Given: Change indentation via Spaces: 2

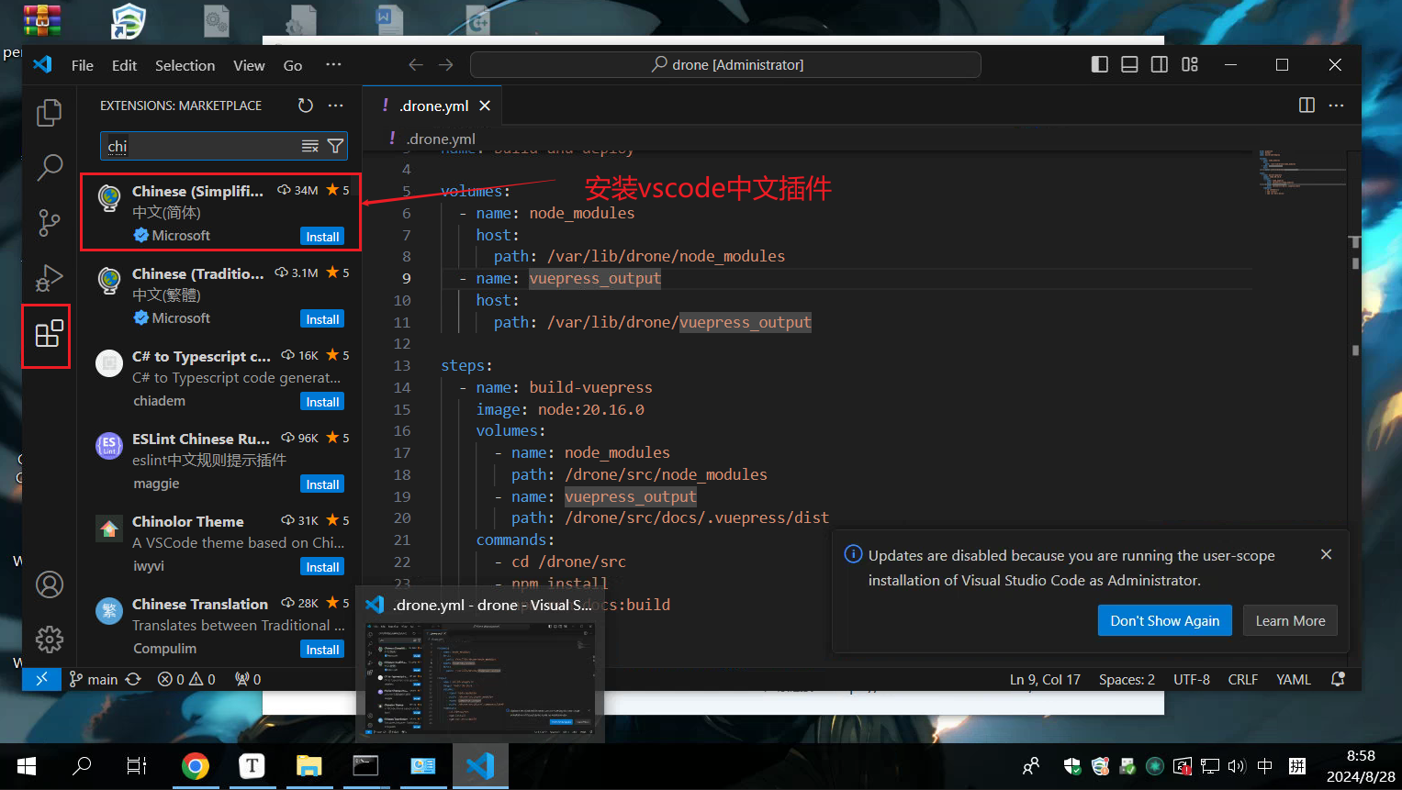Looking at the screenshot, I should [x=1127, y=679].
